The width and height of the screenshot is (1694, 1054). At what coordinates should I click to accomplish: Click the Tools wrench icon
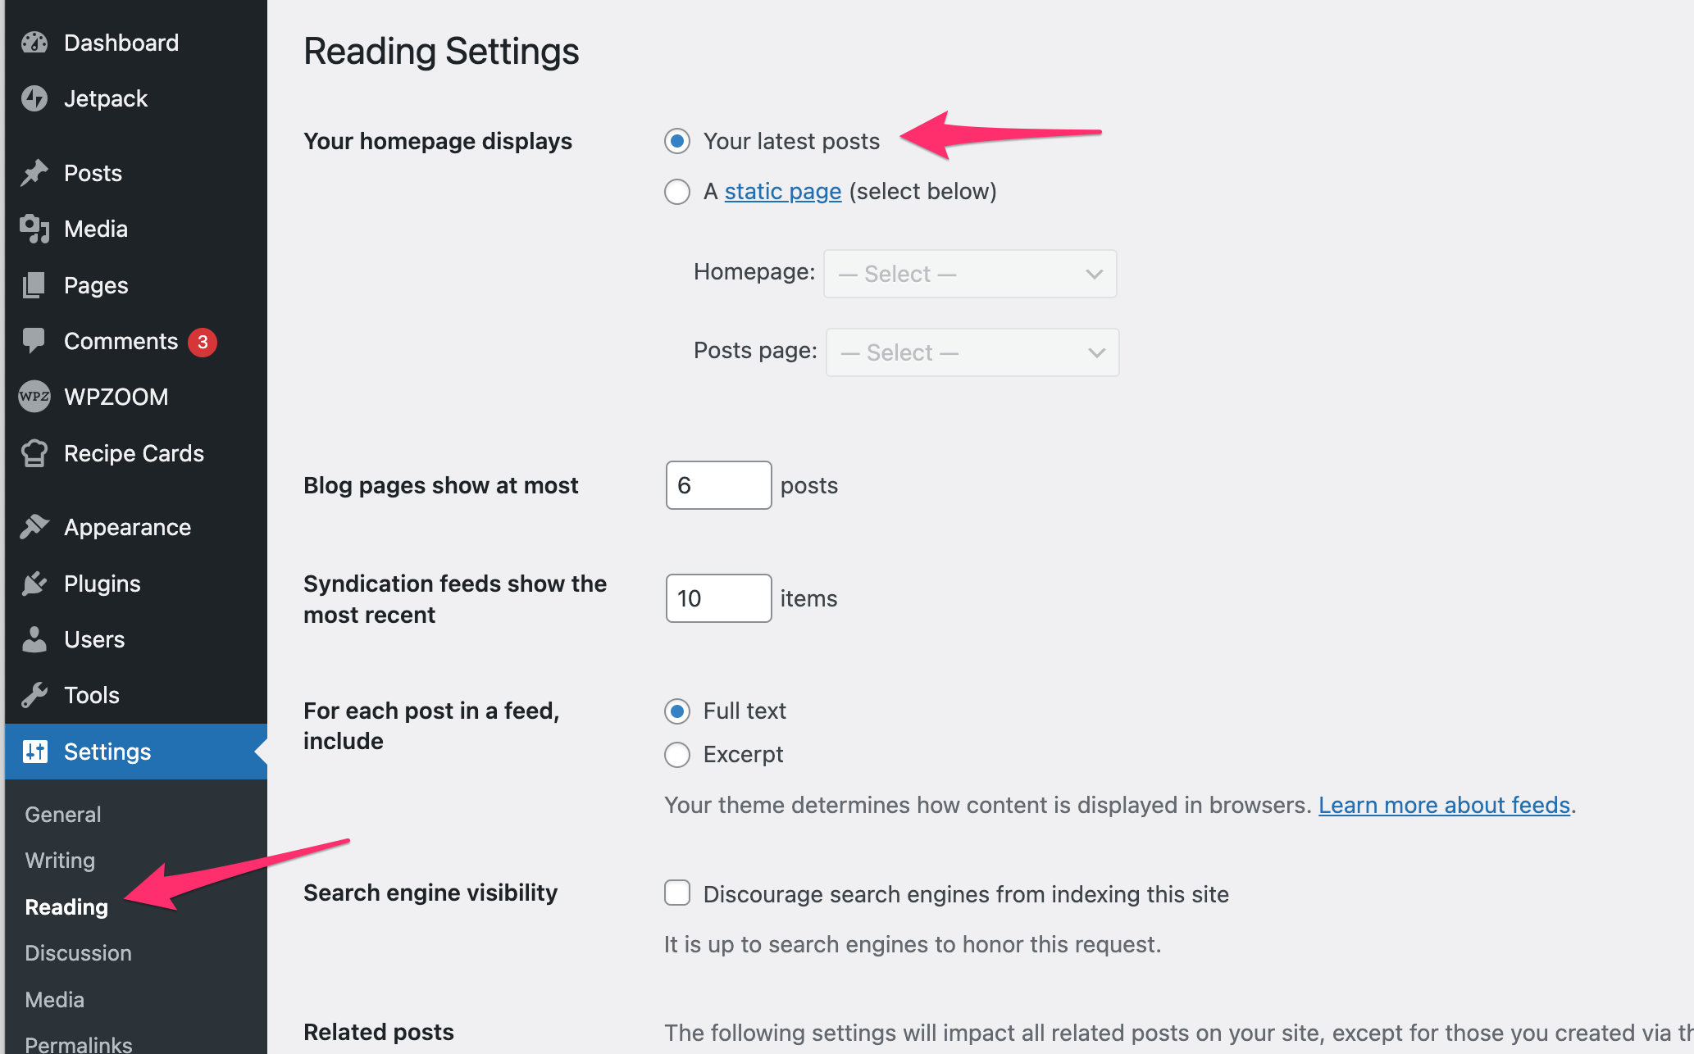34,695
